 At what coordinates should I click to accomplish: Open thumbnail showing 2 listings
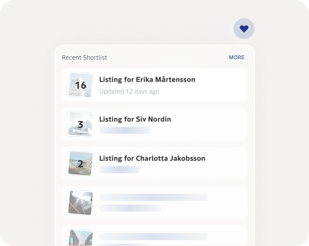(x=80, y=163)
